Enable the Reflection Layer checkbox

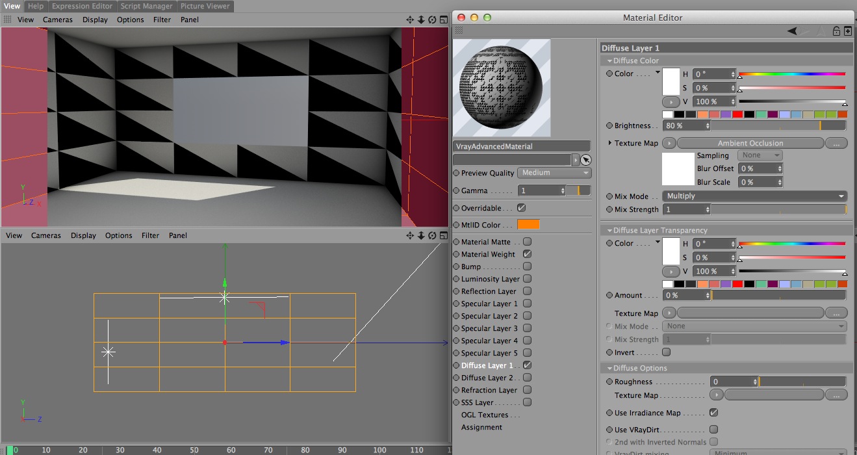[527, 291]
